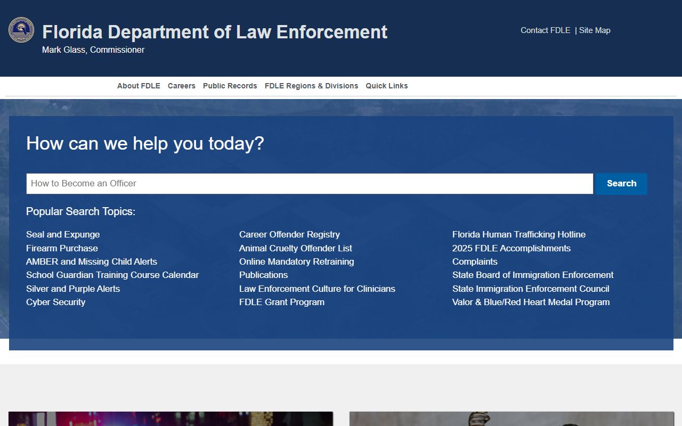The image size is (682, 426).
Task: Open State Board of Immigration Enforcement
Action: click(x=533, y=275)
